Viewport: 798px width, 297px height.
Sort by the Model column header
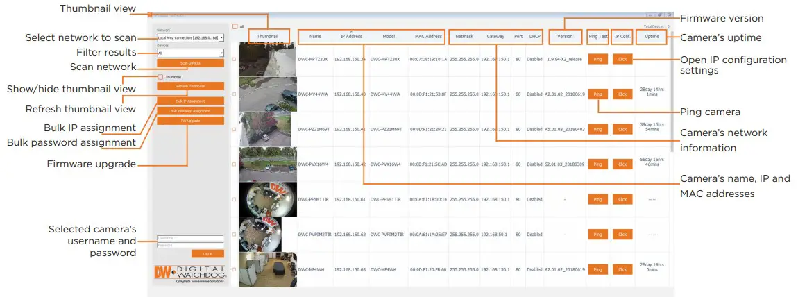(389, 37)
